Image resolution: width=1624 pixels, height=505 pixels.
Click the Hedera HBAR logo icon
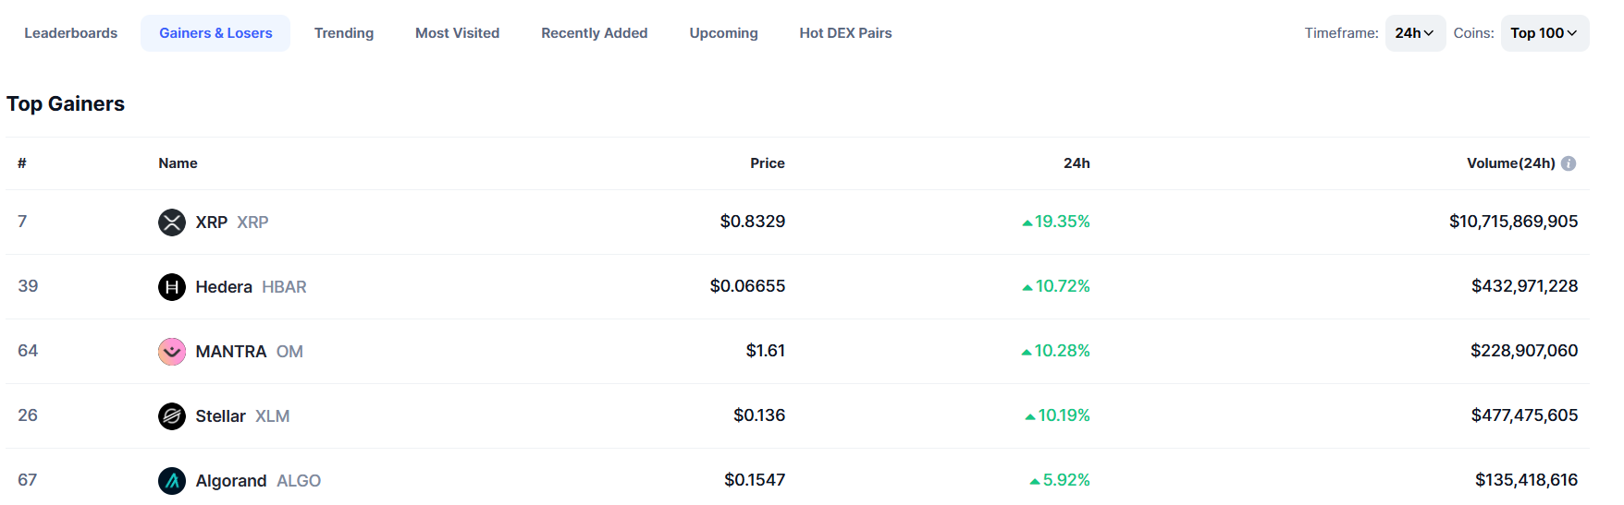[x=172, y=287]
